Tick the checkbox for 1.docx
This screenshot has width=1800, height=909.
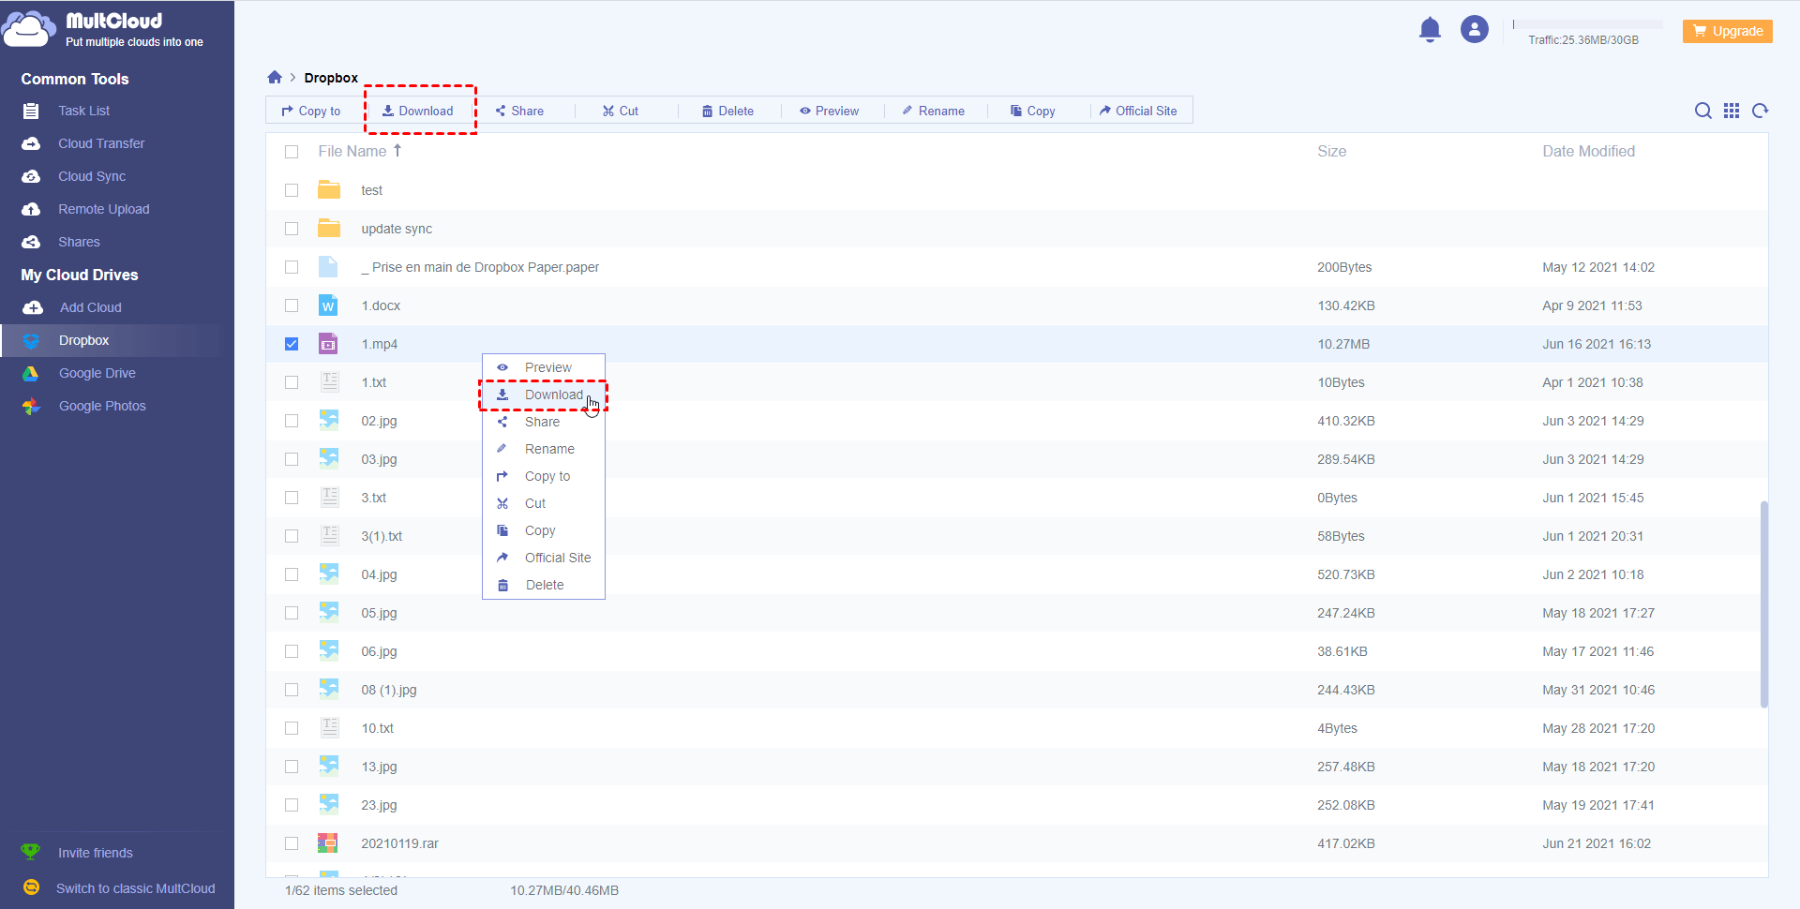click(x=292, y=305)
